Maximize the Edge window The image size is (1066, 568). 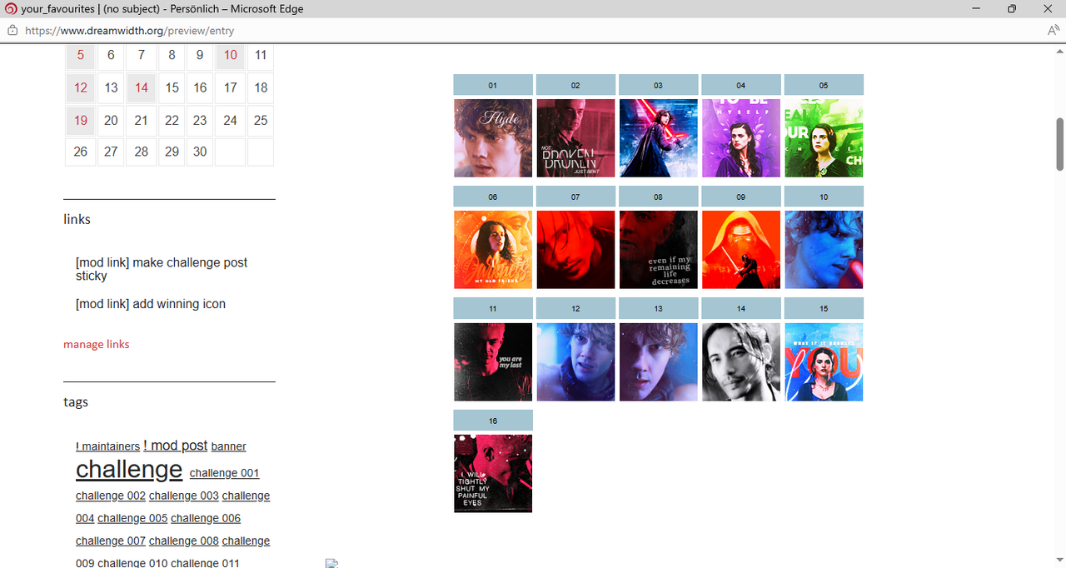coord(1012,8)
